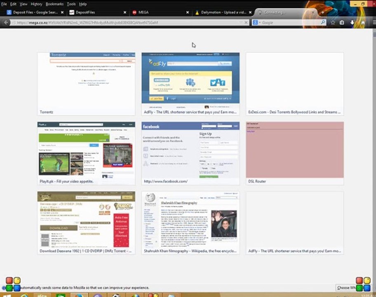
Task: Close the DepositFiles tab
Action: [x=125, y=12]
